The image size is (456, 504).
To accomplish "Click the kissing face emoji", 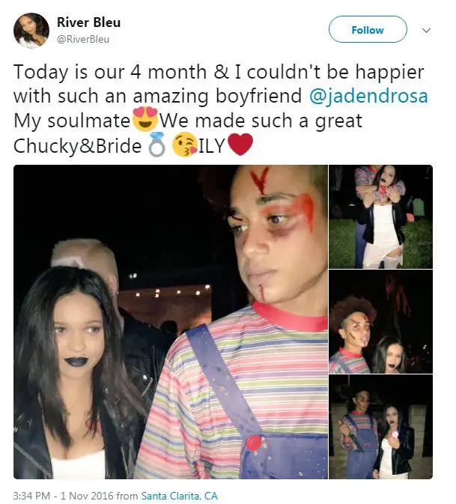I will pyautogui.click(x=184, y=145).
